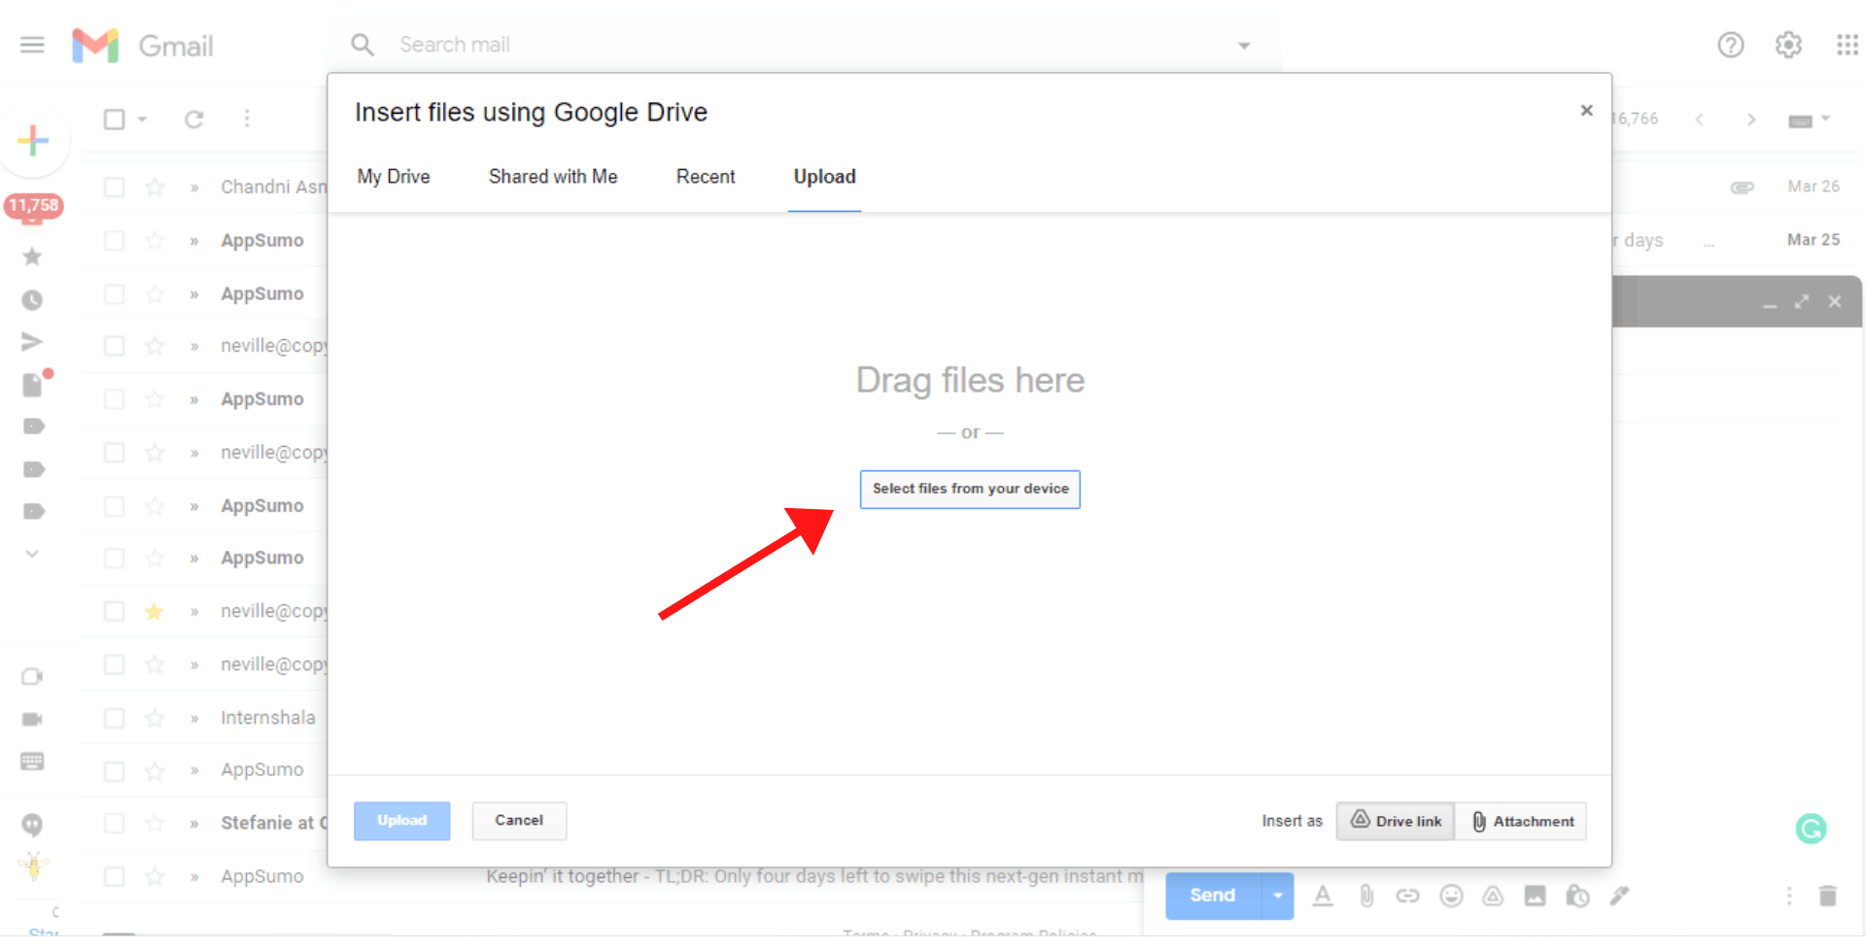1866x950 pixels.
Task: Click the Gmail settings gear icon
Action: (x=1788, y=45)
